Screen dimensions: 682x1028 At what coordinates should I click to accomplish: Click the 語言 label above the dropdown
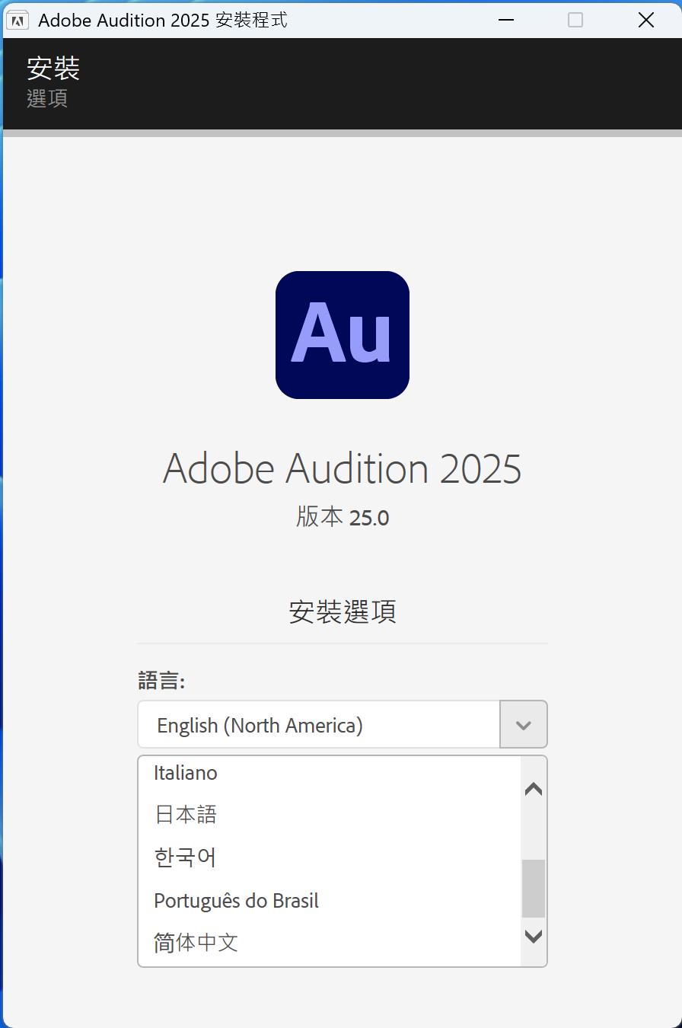point(161,681)
